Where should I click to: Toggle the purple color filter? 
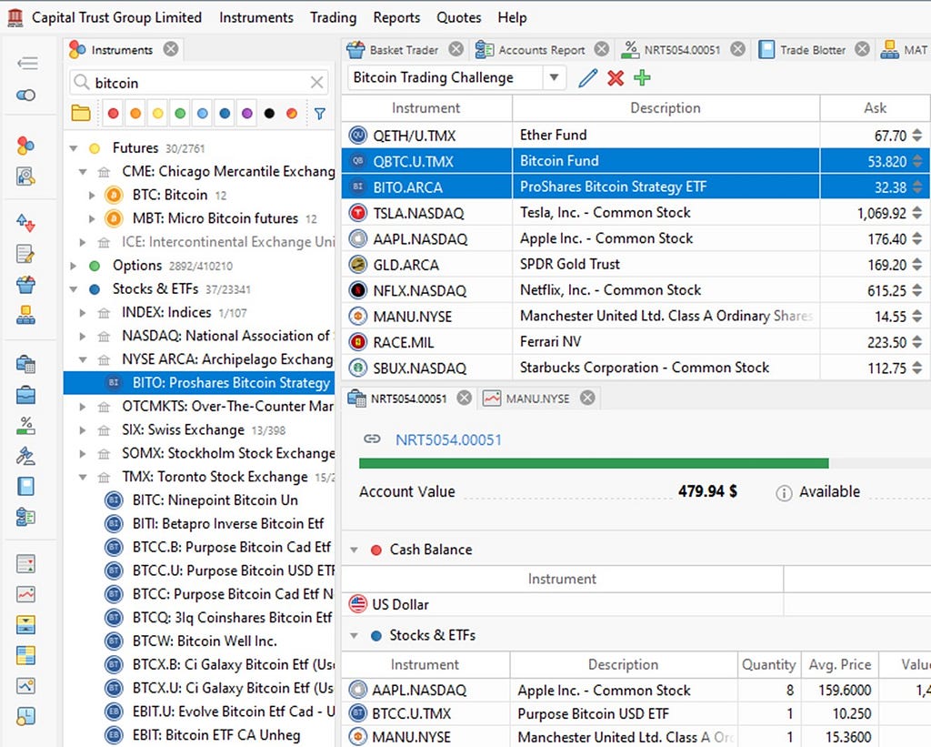tap(247, 113)
